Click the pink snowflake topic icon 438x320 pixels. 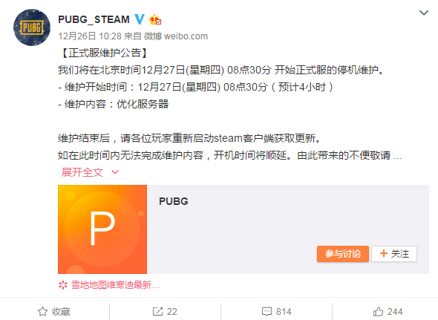click(63, 285)
